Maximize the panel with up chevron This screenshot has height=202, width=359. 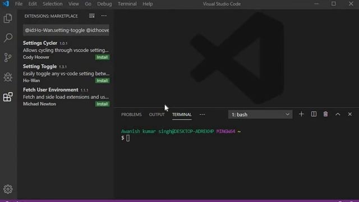(338, 114)
